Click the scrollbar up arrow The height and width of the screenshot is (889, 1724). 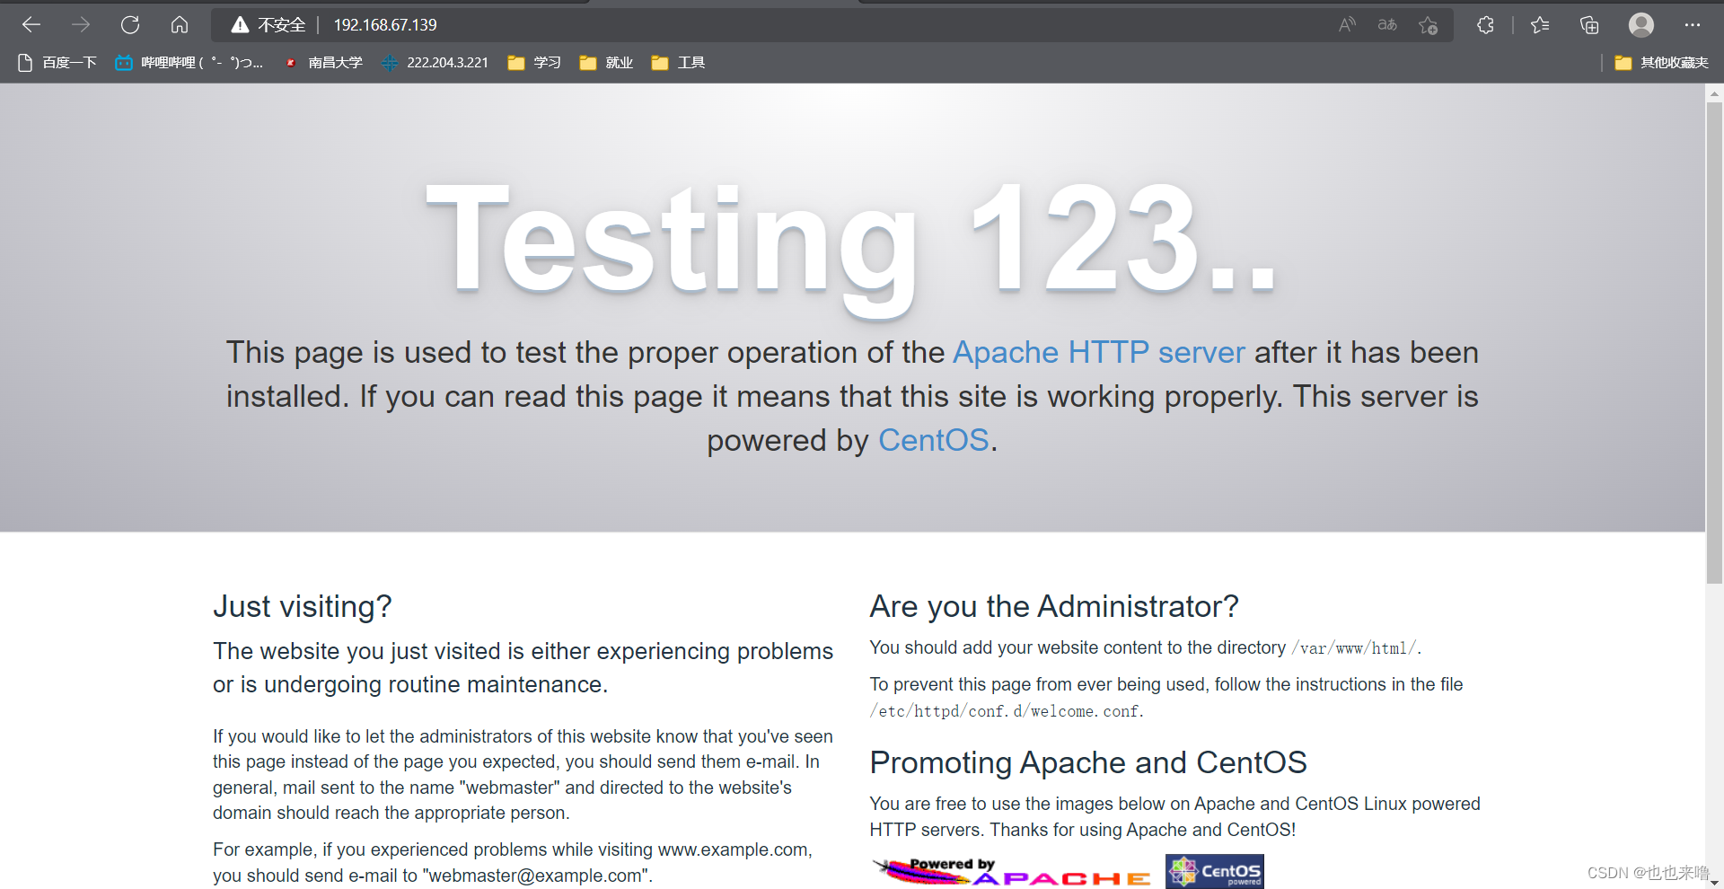1714,92
